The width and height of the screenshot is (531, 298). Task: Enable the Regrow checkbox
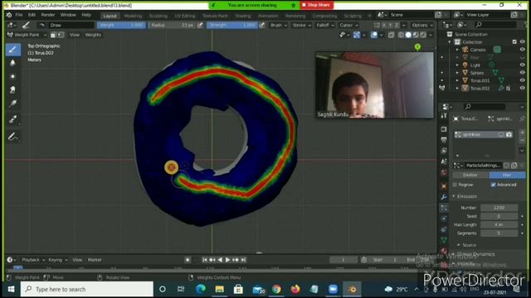click(455, 185)
